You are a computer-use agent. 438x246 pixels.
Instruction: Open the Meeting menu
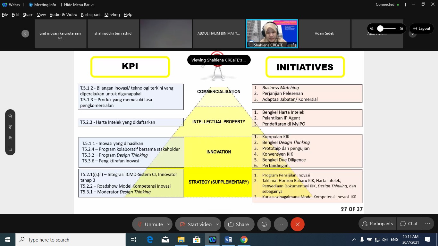tap(112, 14)
